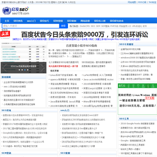Open 网站运营 in the navigation bar

(85, 21)
